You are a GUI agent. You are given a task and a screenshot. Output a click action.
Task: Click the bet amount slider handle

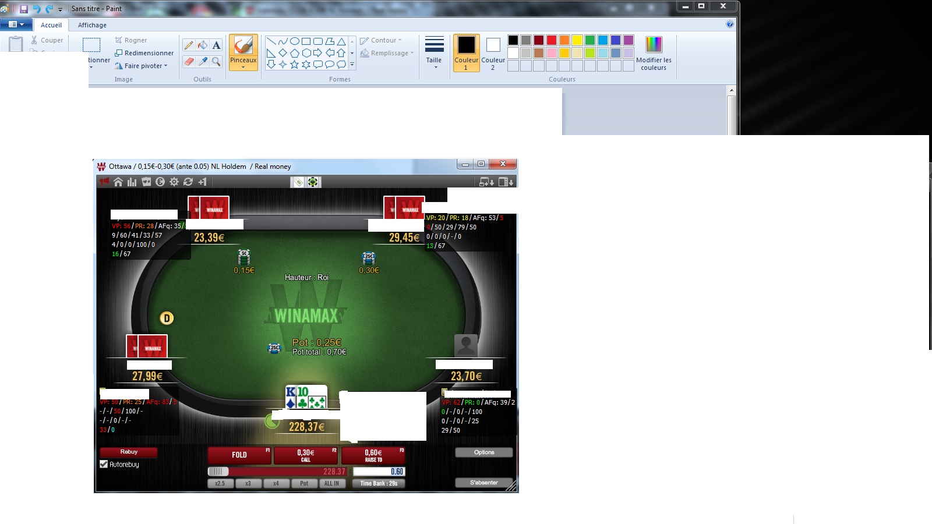click(x=218, y=472)
